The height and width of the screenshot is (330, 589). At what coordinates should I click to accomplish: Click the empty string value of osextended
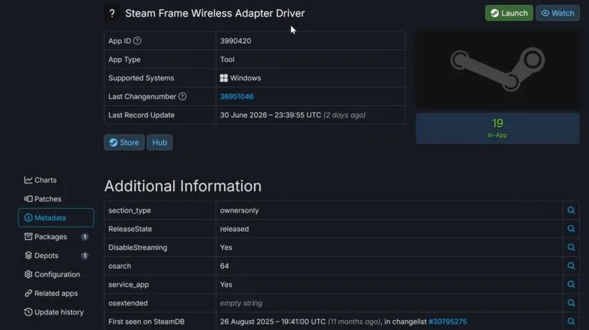click(x=241, y=303)
